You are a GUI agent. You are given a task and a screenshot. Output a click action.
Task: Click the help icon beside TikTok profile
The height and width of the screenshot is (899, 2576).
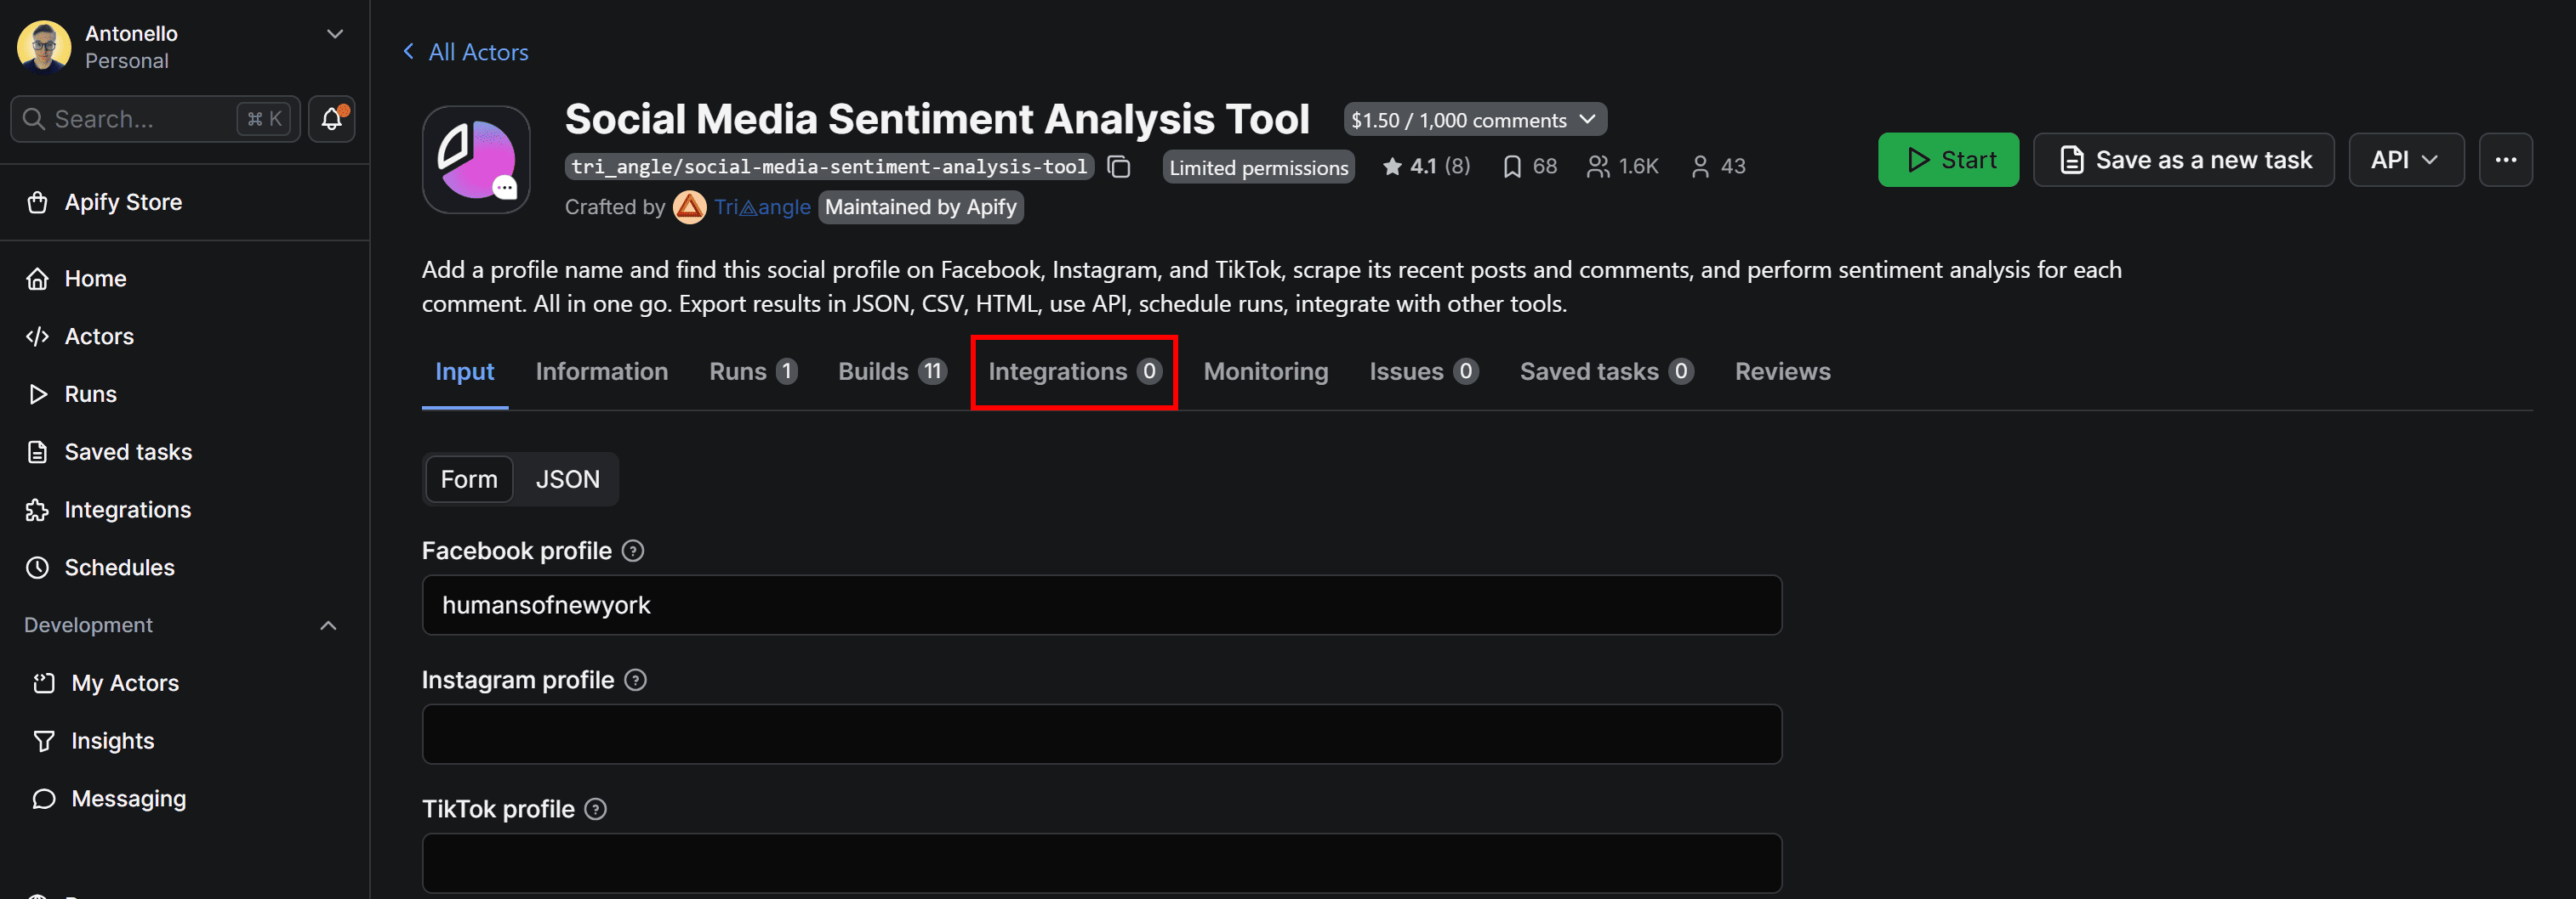point(596,809)
